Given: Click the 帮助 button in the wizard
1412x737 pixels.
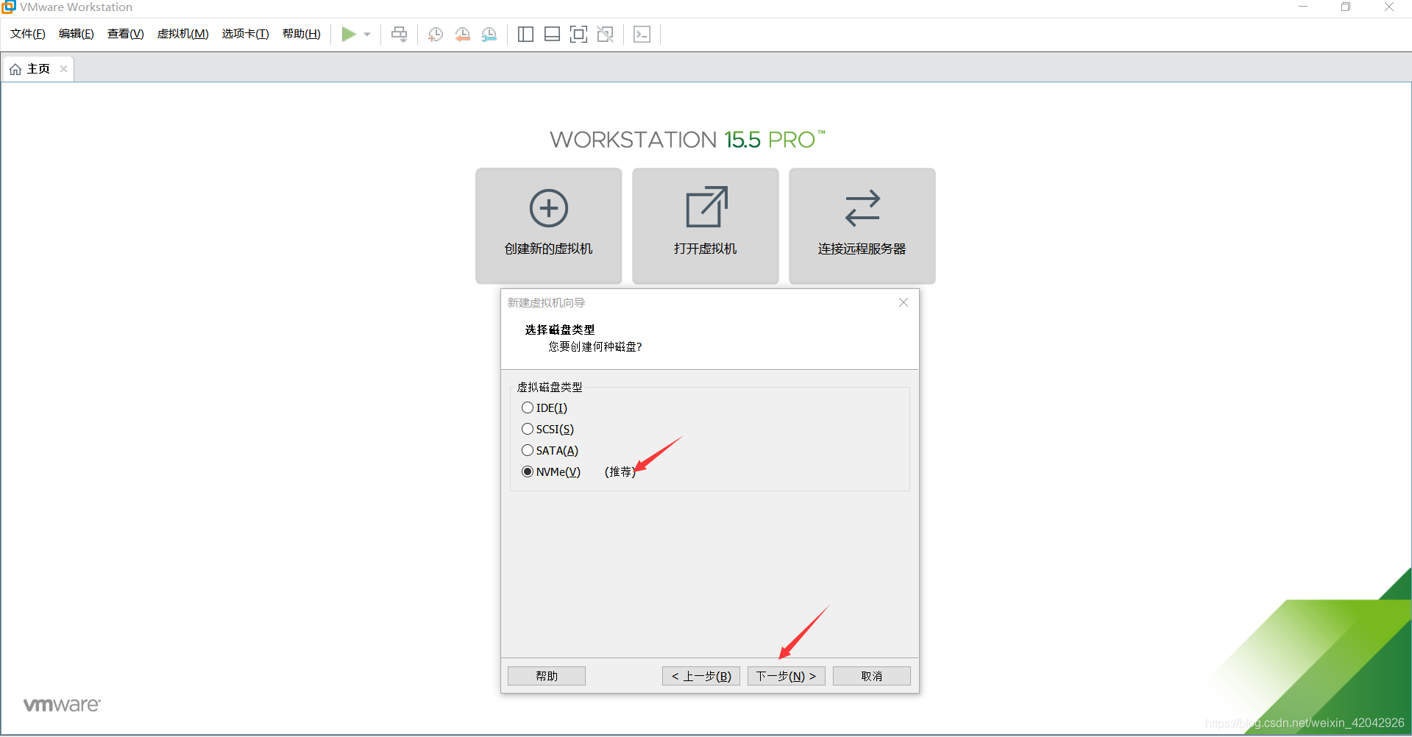Looking at the screenshot, I should 547,676.
